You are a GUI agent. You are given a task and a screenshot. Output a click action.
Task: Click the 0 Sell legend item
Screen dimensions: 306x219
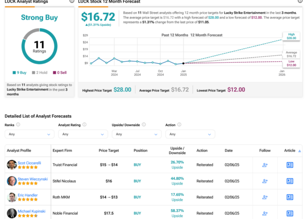click(x=60, y=73)
